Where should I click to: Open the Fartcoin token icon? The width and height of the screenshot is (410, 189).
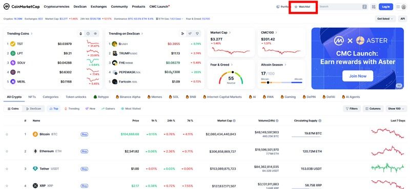[114, 81]
